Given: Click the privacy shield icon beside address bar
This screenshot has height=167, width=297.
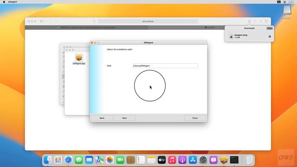Looking at the screenshot, I should 95,21.
